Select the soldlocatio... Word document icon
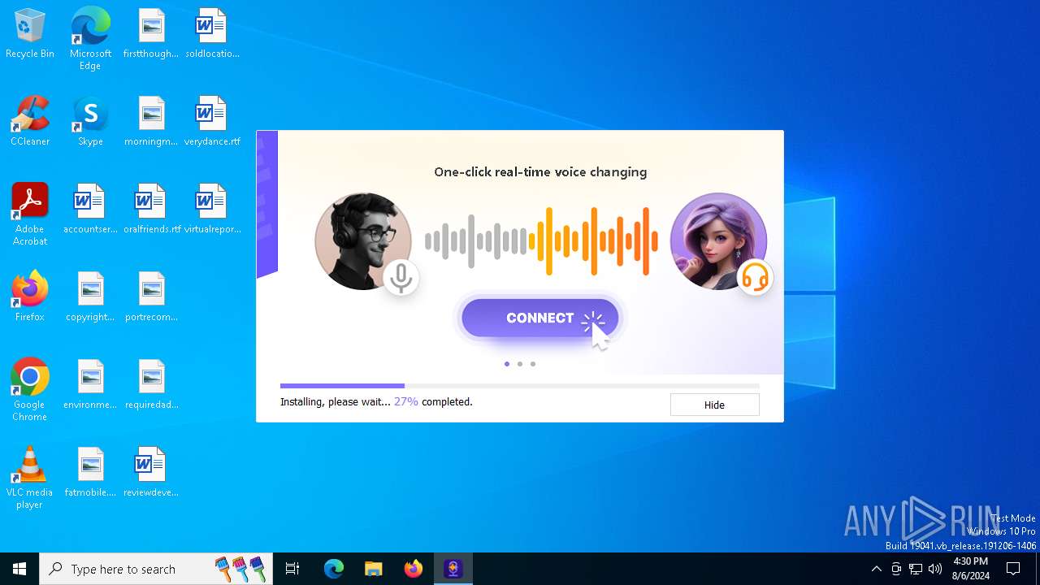 pos(212,33)
